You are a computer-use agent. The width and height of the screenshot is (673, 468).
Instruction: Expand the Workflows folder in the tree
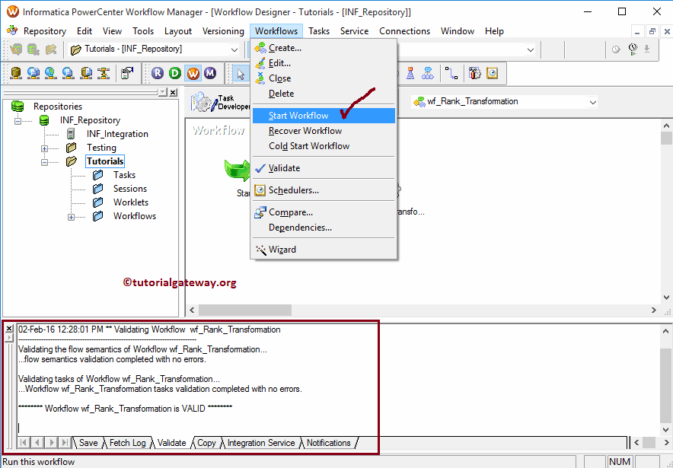click(x=71, y=217)
